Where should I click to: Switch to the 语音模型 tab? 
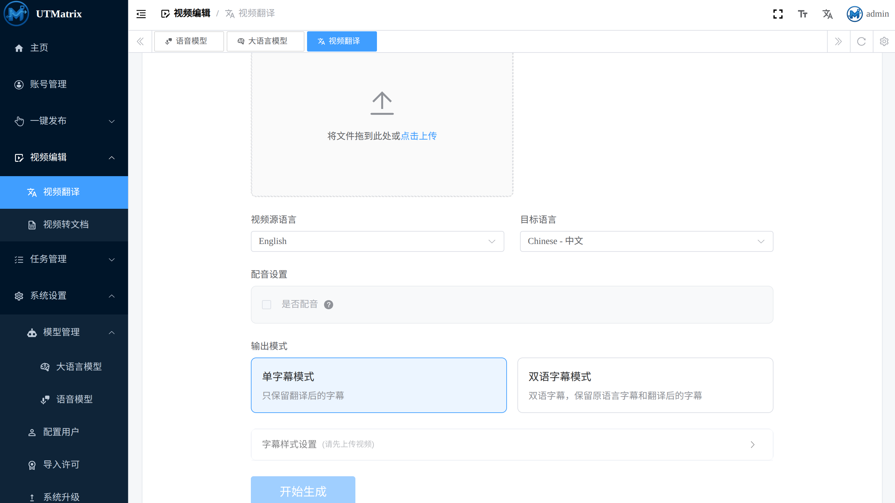pyautogui.click(x=189, y=41)
